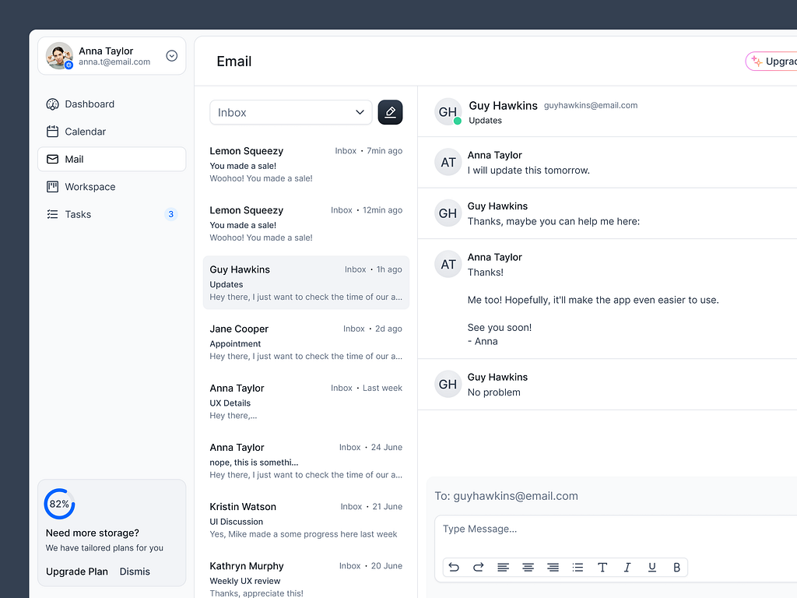
Task: Apply center alignment in the message toolbar
Action: click(x=528, y=567)
